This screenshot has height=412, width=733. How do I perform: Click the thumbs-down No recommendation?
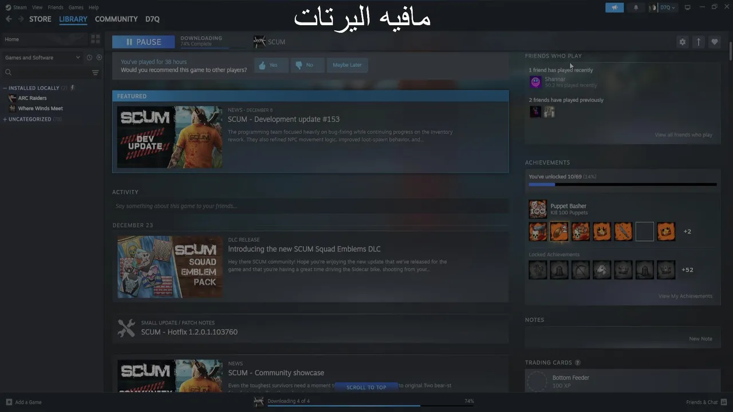[306, 65]
